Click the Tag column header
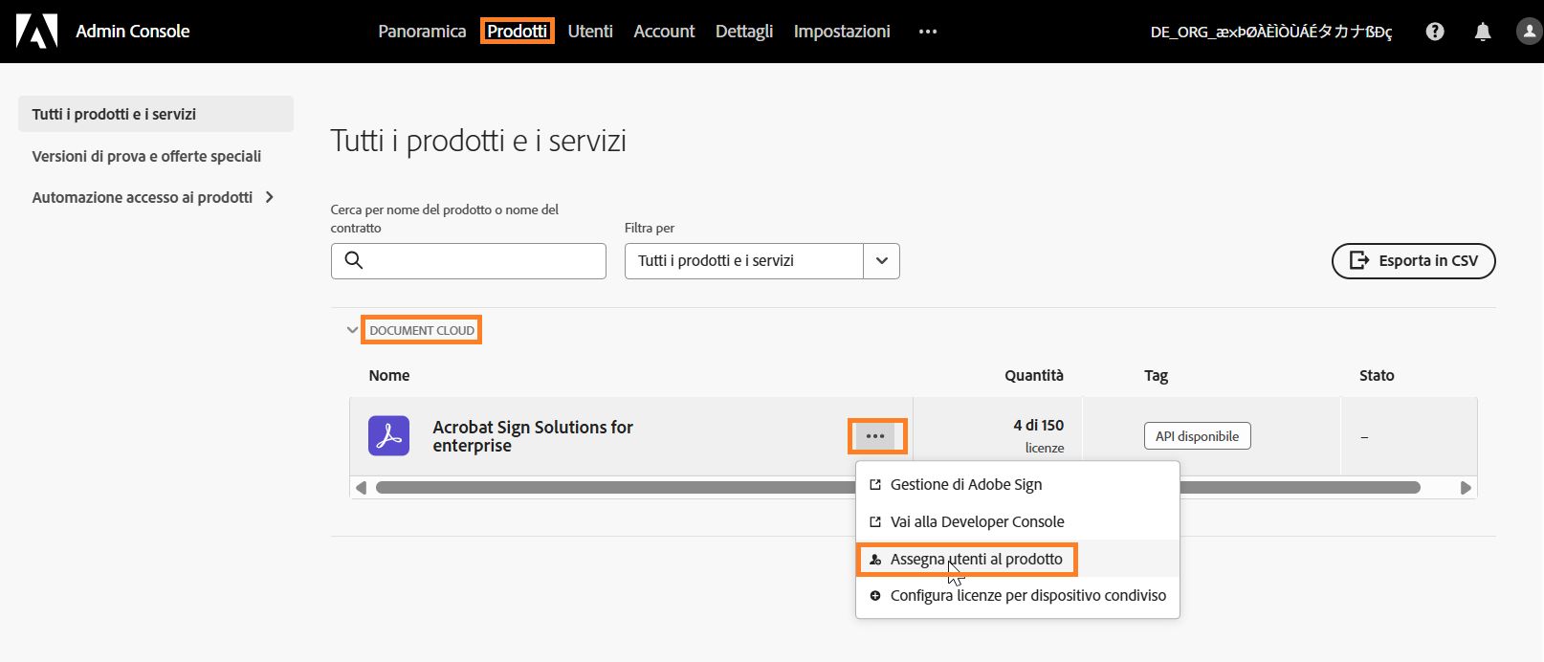Screen dimensions: 1544x662 pyautogui.click(x=1156, y=375)
